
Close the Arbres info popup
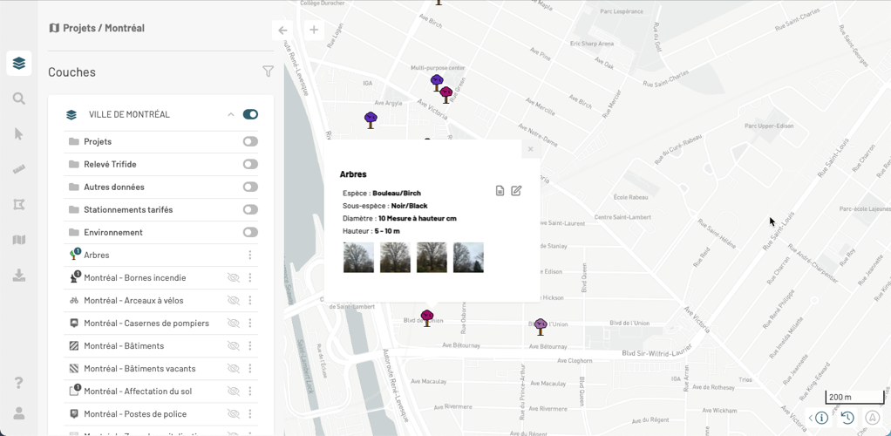point(530,149)
